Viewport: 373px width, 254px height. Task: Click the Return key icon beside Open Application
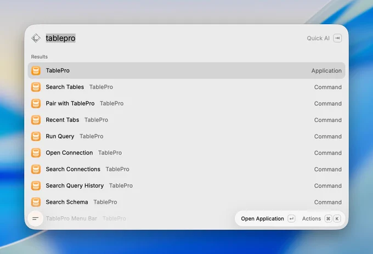291,218
